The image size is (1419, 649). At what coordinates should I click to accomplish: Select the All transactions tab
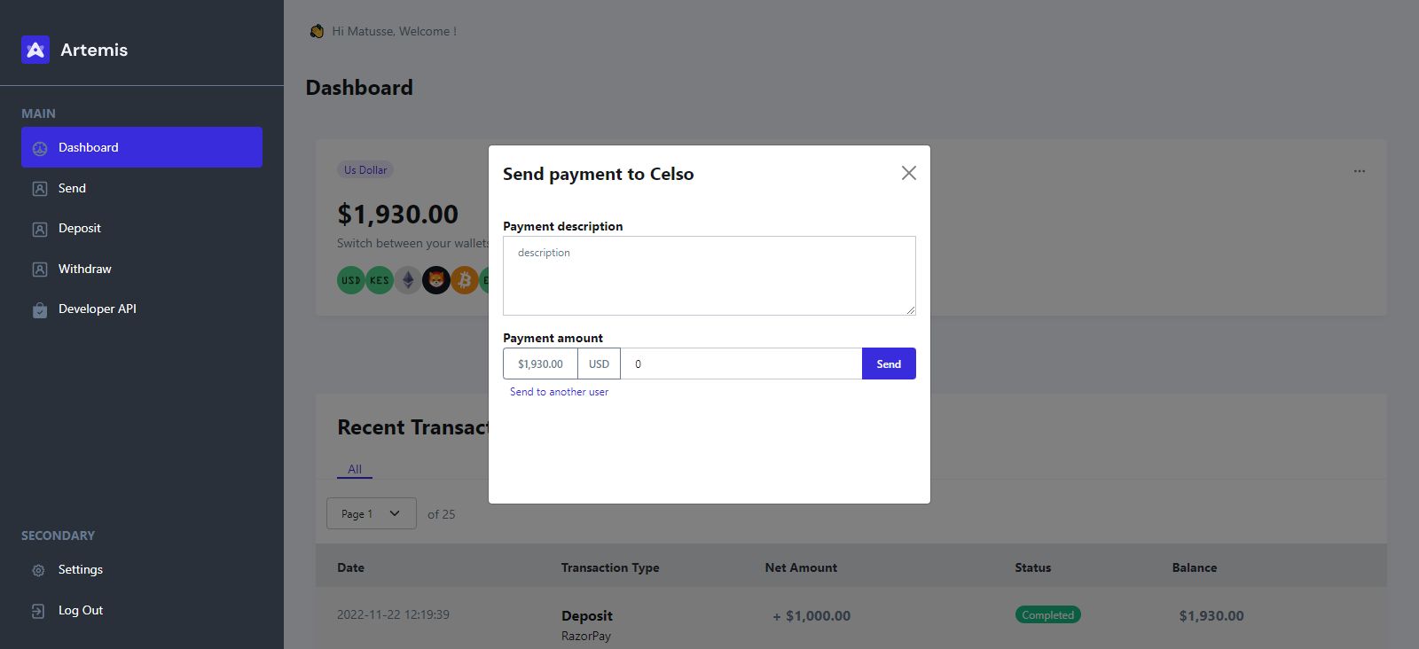[x=355, y=469]
